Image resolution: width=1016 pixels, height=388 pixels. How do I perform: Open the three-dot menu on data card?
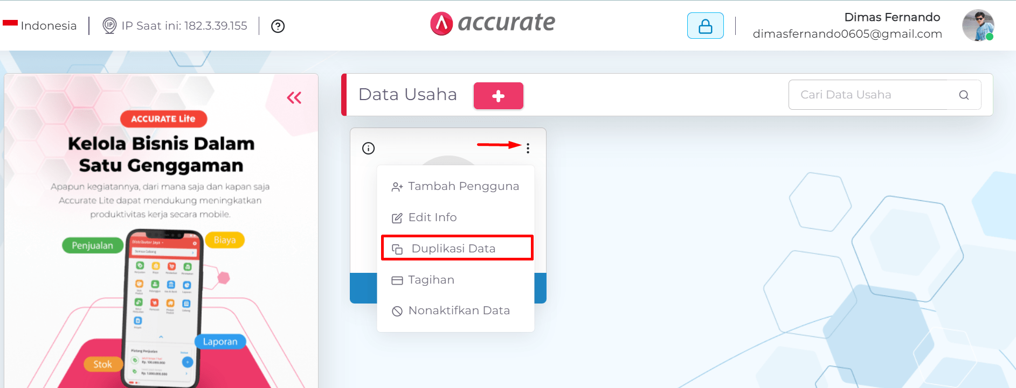click(528, 148)
